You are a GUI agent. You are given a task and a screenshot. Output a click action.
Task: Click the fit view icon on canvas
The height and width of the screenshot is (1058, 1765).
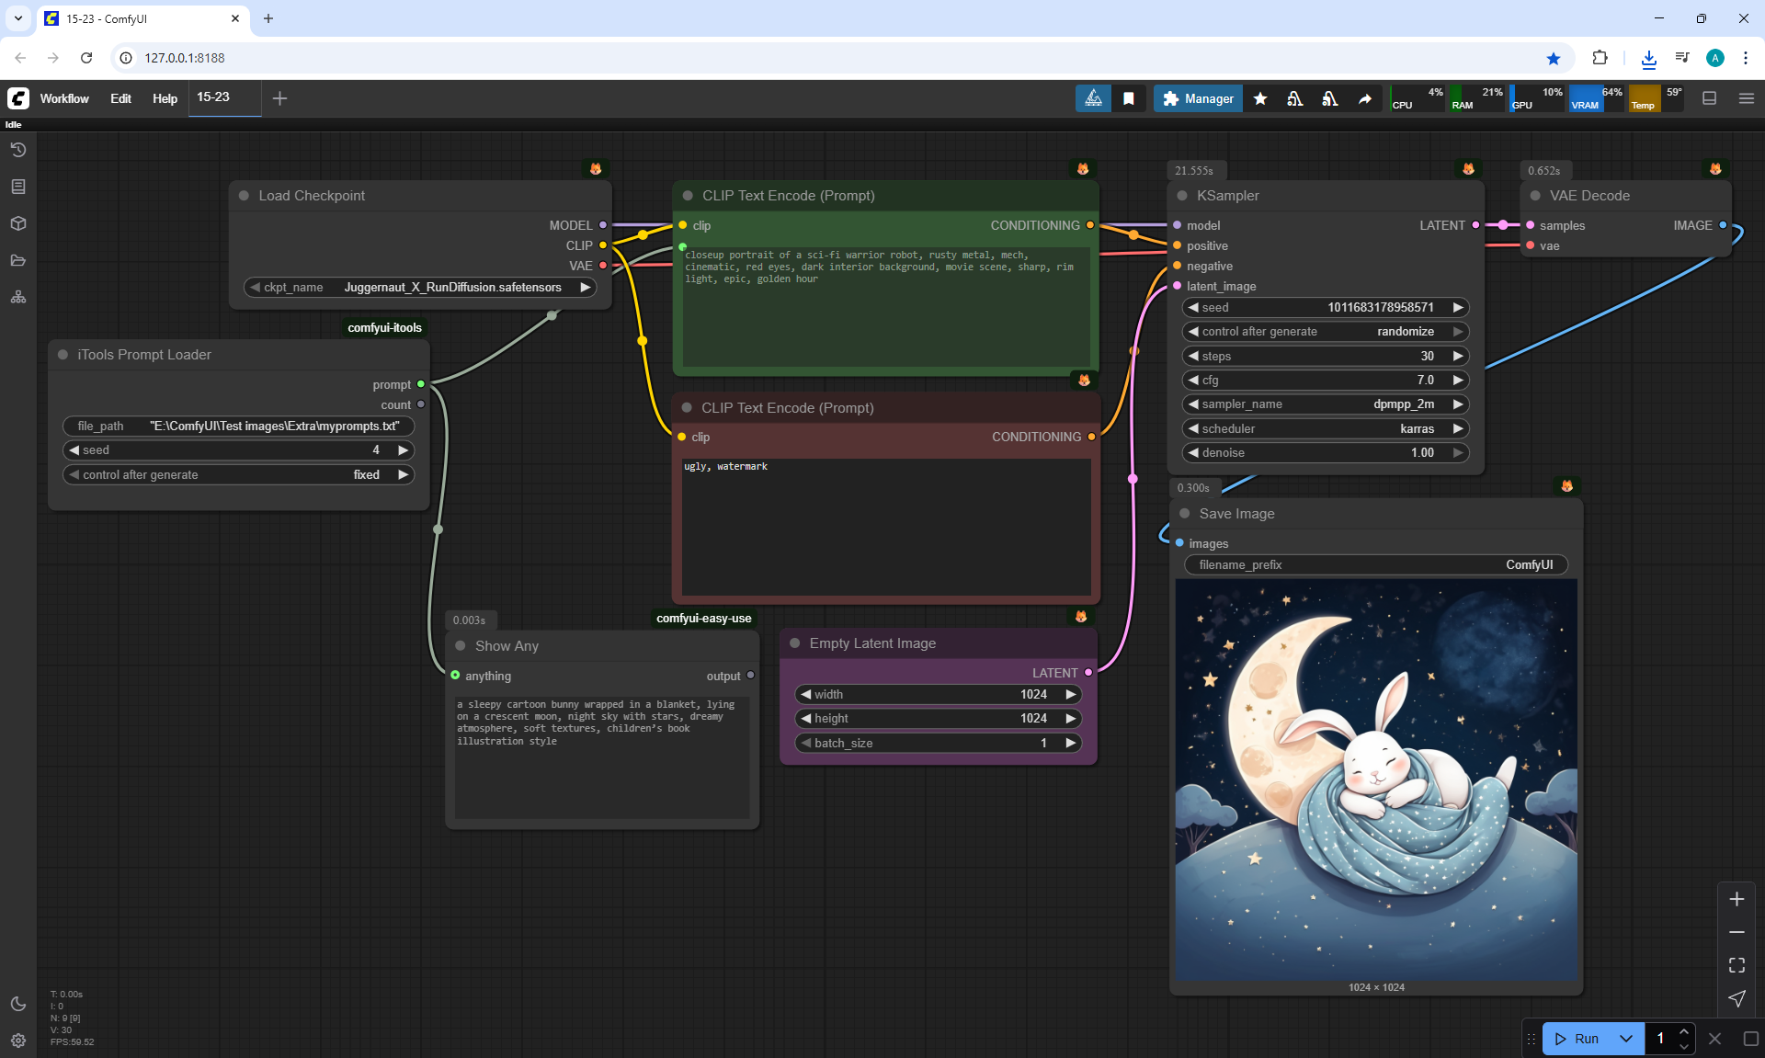1737,965
